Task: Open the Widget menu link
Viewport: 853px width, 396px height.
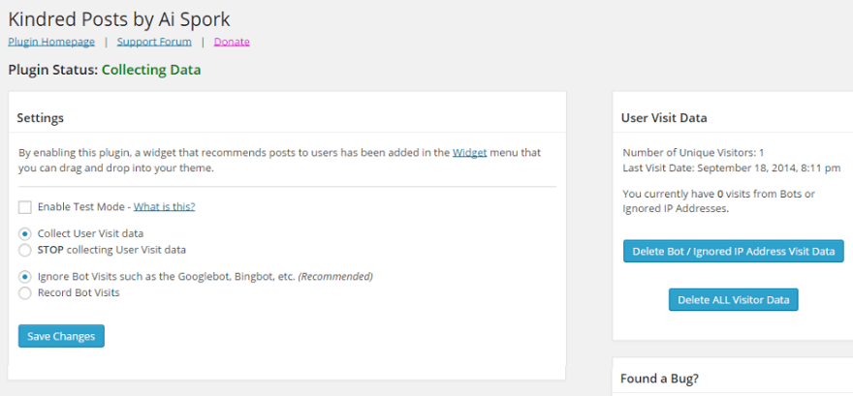Action: (x=470, y=153)
